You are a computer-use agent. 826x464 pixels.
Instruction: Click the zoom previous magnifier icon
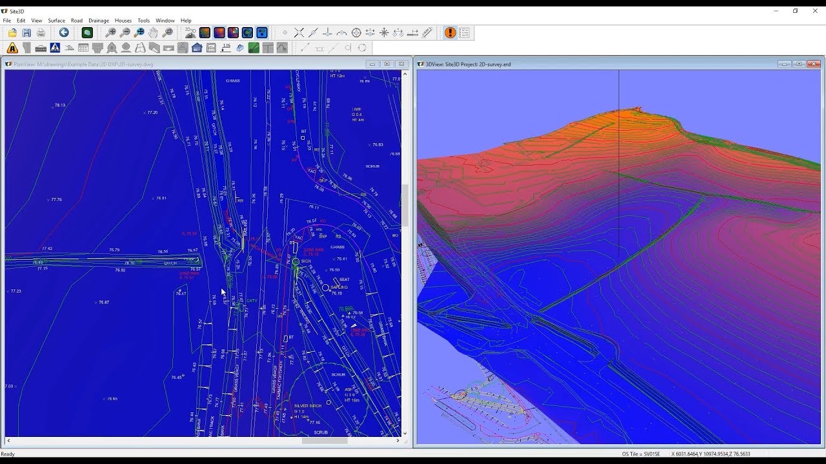(x=167, y=33)
